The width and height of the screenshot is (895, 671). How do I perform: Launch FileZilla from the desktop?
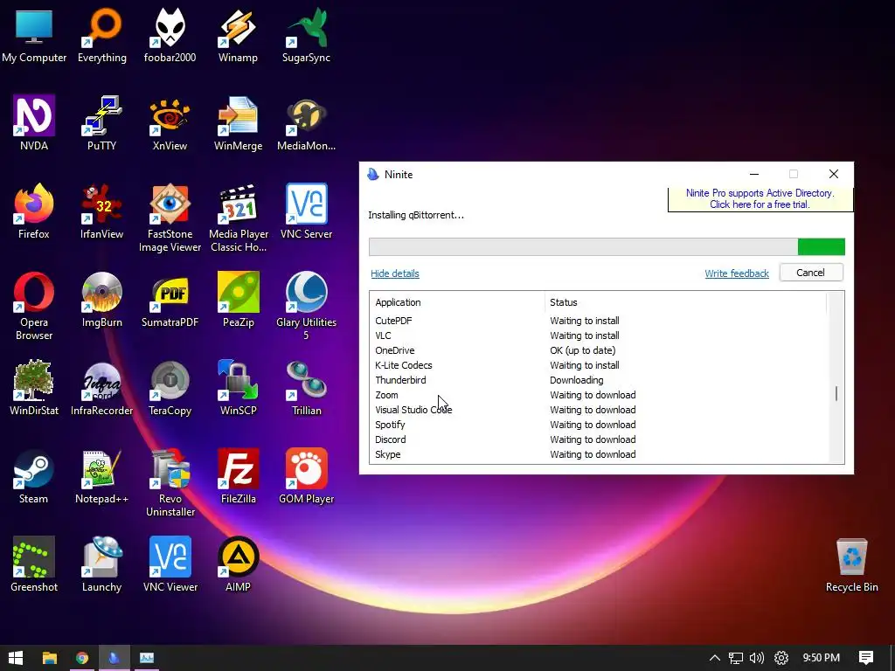click(x=238, y=476)
